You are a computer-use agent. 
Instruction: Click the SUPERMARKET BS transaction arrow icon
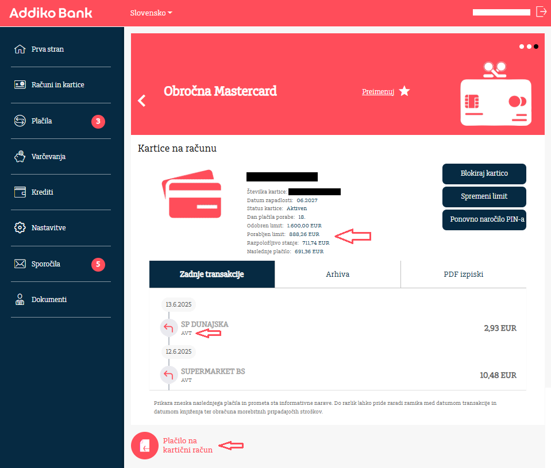(169, 375)
